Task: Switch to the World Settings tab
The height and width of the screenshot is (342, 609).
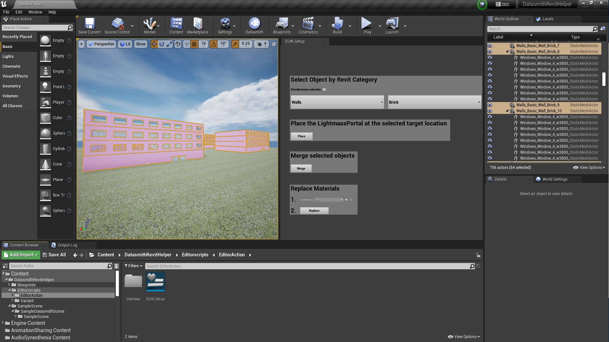Action: pos(555,179)
